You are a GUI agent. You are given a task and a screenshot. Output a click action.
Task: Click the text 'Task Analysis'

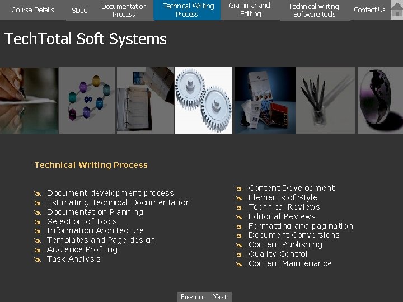click(x=73, y=259)
